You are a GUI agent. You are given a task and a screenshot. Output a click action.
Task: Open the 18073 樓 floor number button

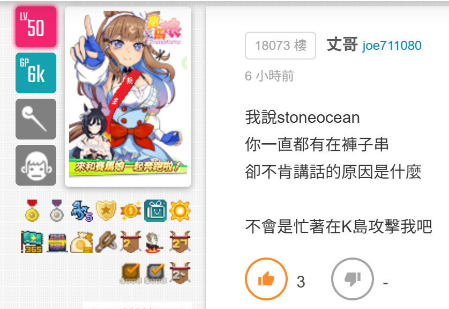[280, 46]
